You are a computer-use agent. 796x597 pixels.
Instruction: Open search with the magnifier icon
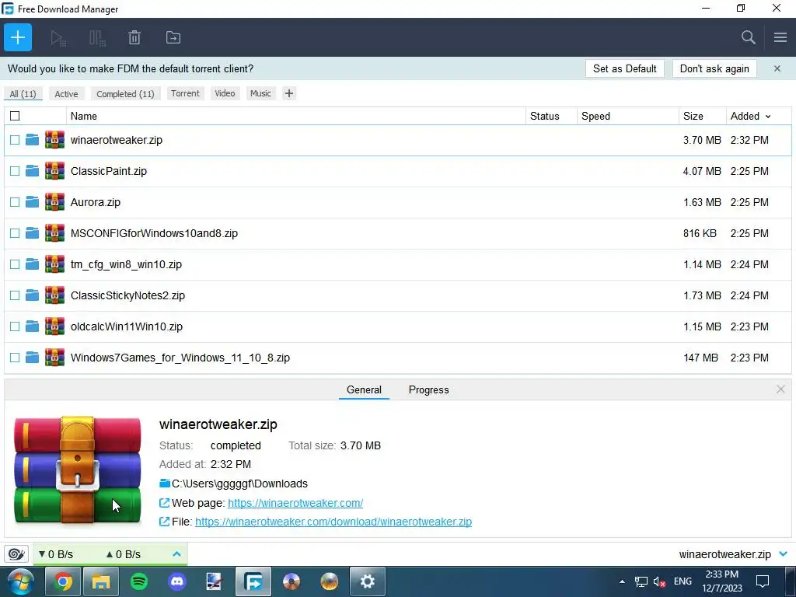point(748,37)
